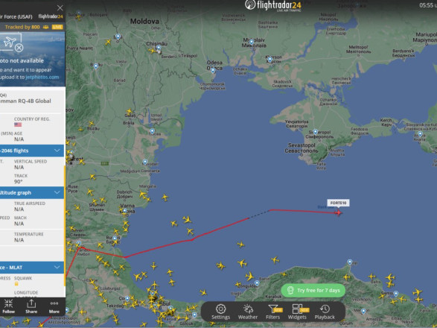Expand the MLAT source section
This screenshot has height=328, width=437.
pyautogui.click(x=32, y=268)
